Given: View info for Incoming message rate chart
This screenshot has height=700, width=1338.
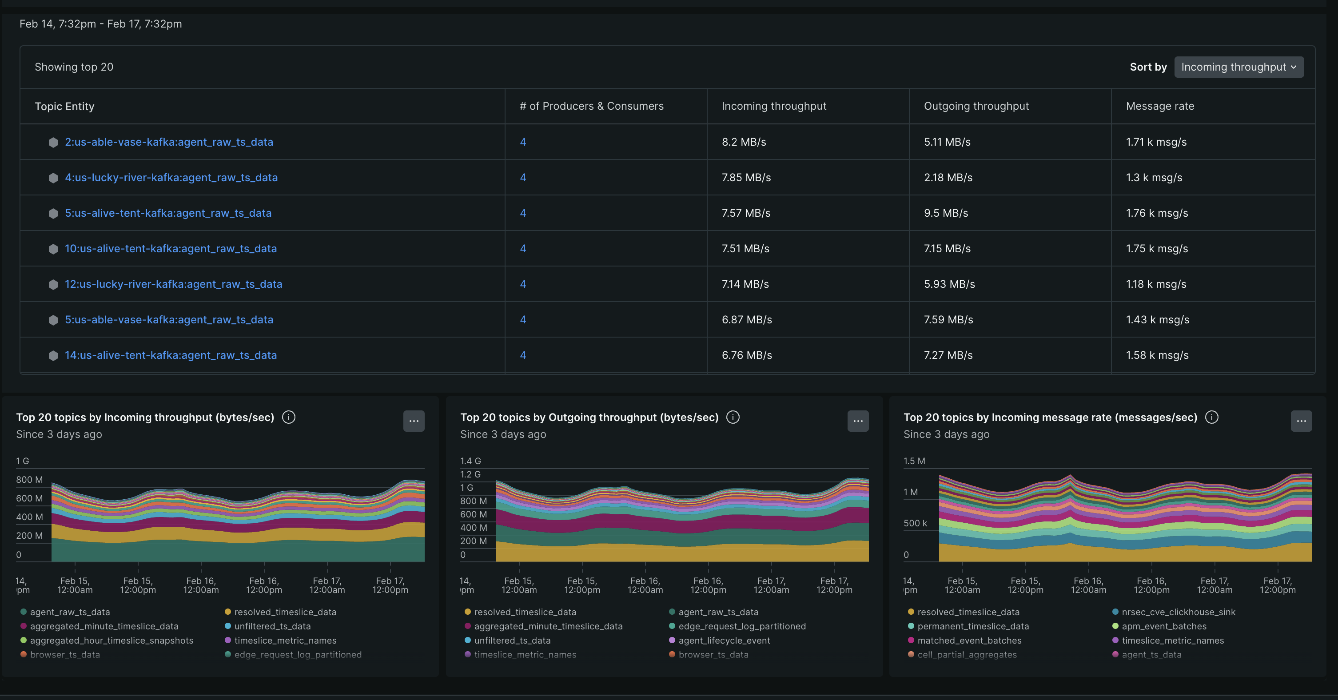Looking at the screenshot, I should click(1212, 417).
